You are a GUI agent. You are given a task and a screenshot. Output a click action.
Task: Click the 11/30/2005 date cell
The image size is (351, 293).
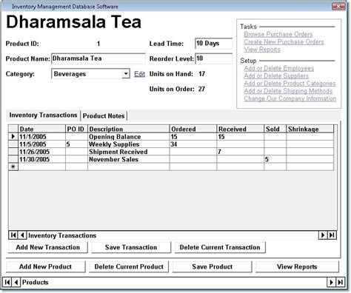click(41, 159)
